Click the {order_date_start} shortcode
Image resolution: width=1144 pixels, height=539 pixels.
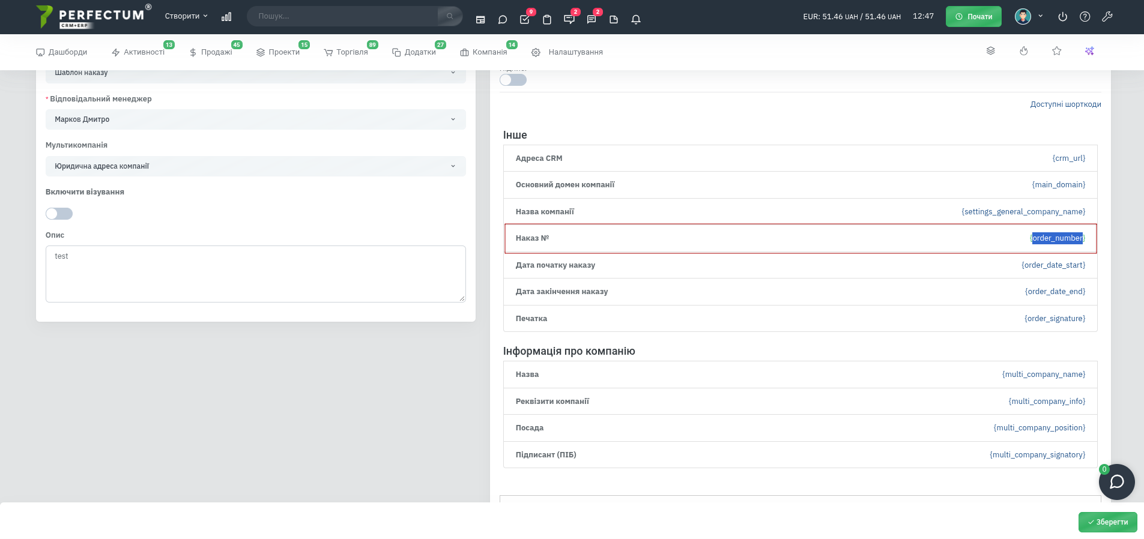1053,265
